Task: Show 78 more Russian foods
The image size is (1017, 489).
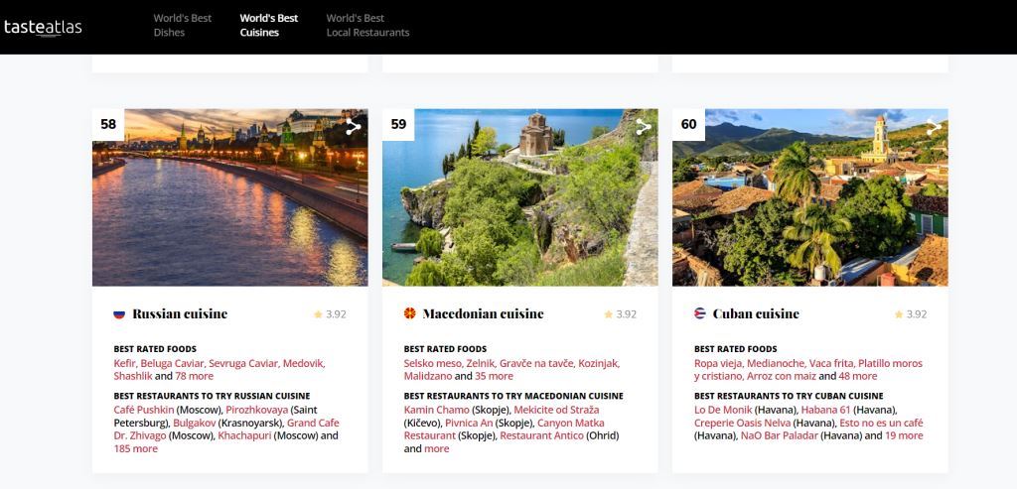Action: [x=194, y=376]
